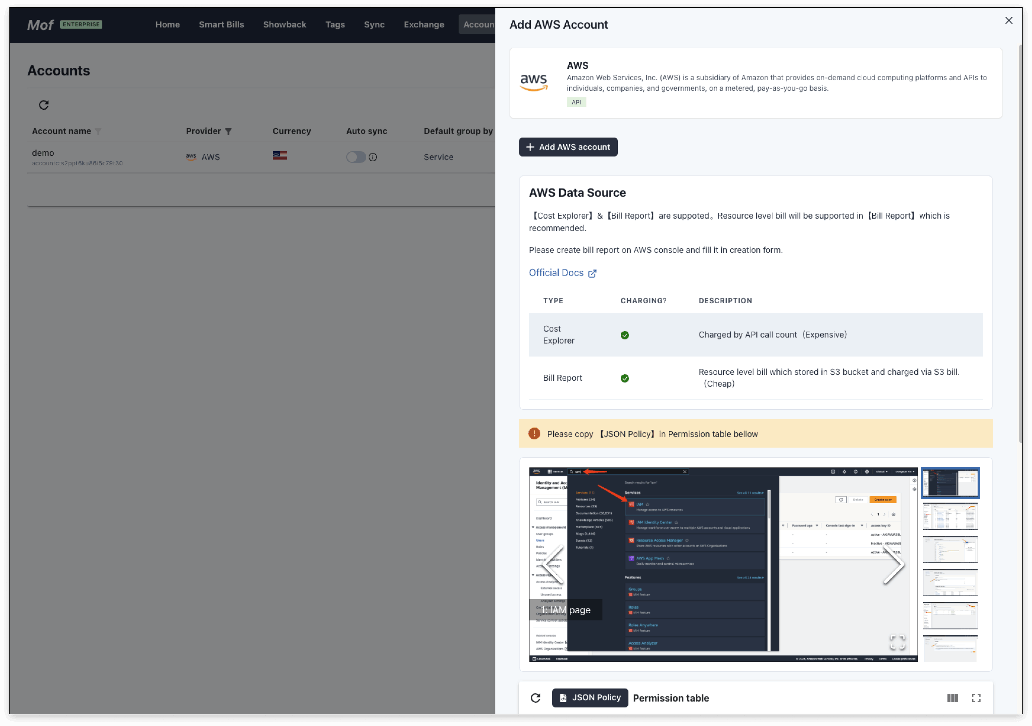
Task: Click 'Charged by API call count (Expensive)' text
Action: coord(773,335)
